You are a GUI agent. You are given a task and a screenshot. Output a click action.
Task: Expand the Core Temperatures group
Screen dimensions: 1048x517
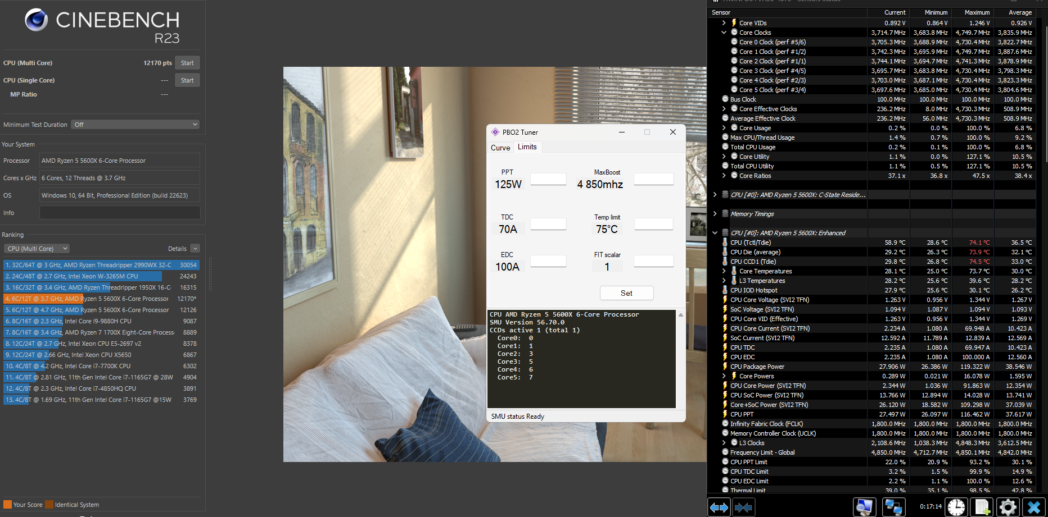724,271
